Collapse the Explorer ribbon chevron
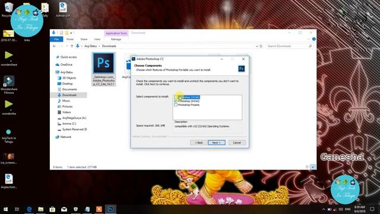Screen dimensions: 380x214 [x=309, y=39]
